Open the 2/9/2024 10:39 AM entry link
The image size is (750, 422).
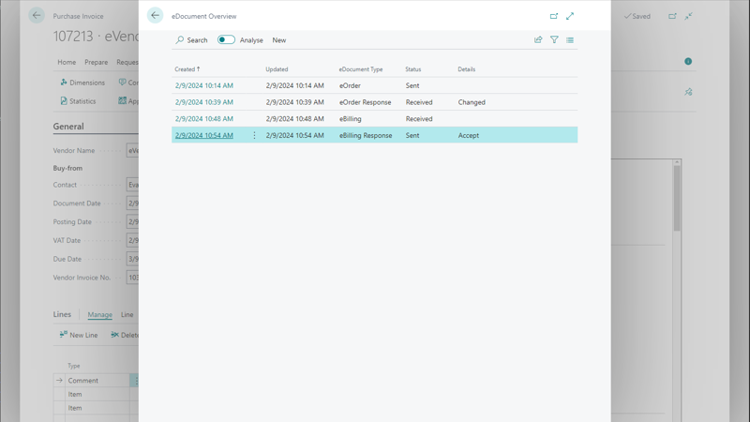click(203, 102)
